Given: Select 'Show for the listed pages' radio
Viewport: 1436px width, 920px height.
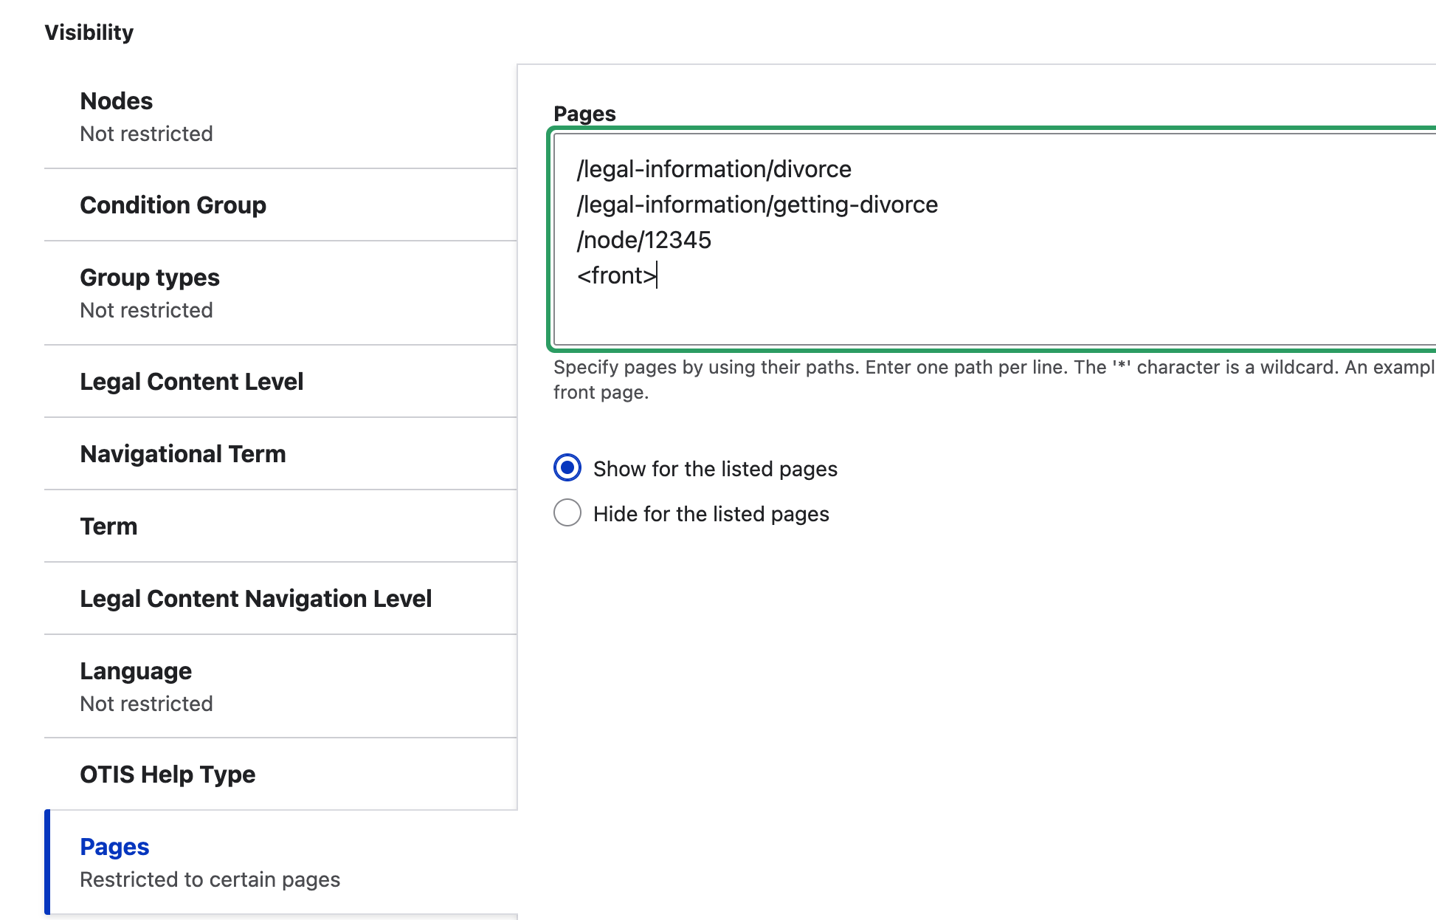Looking at the screenshot, I should [x=567, y=468].
